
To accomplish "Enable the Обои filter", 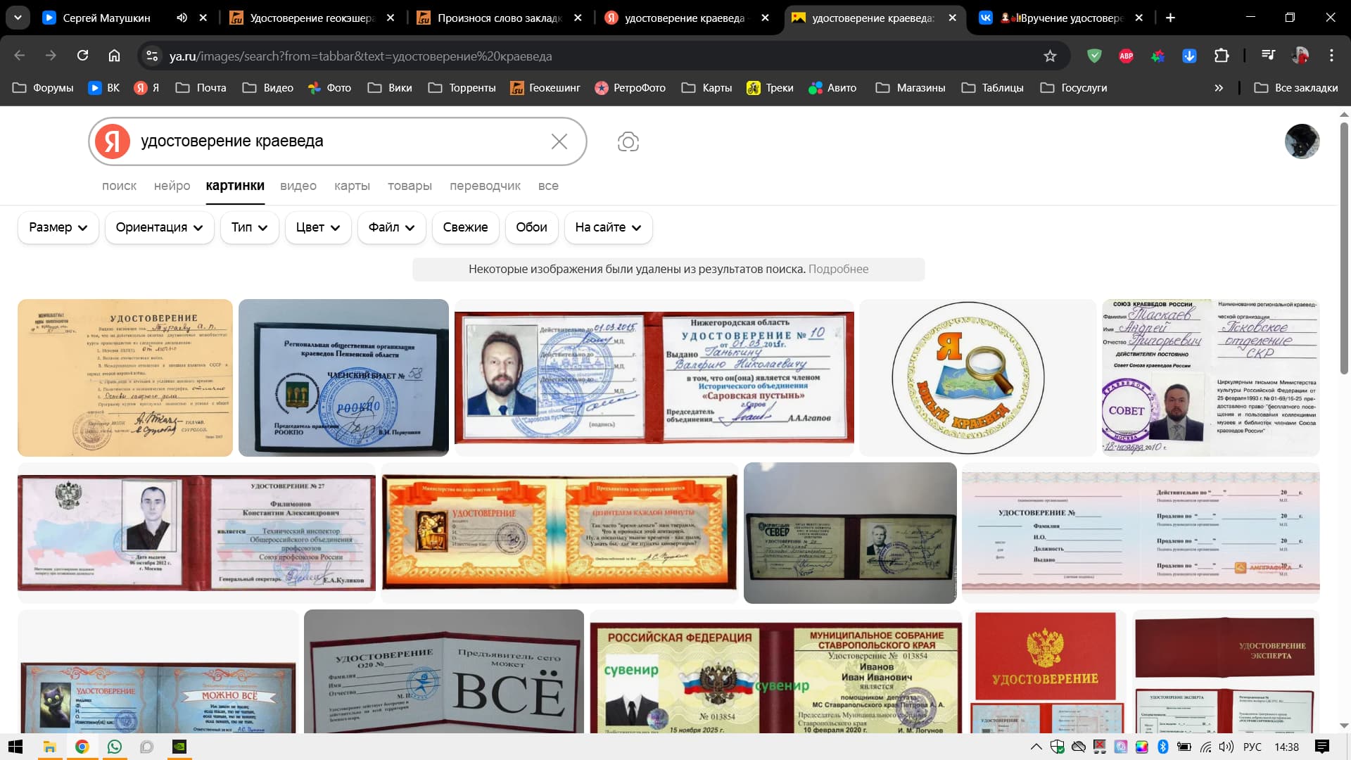I will coord(531,227).
